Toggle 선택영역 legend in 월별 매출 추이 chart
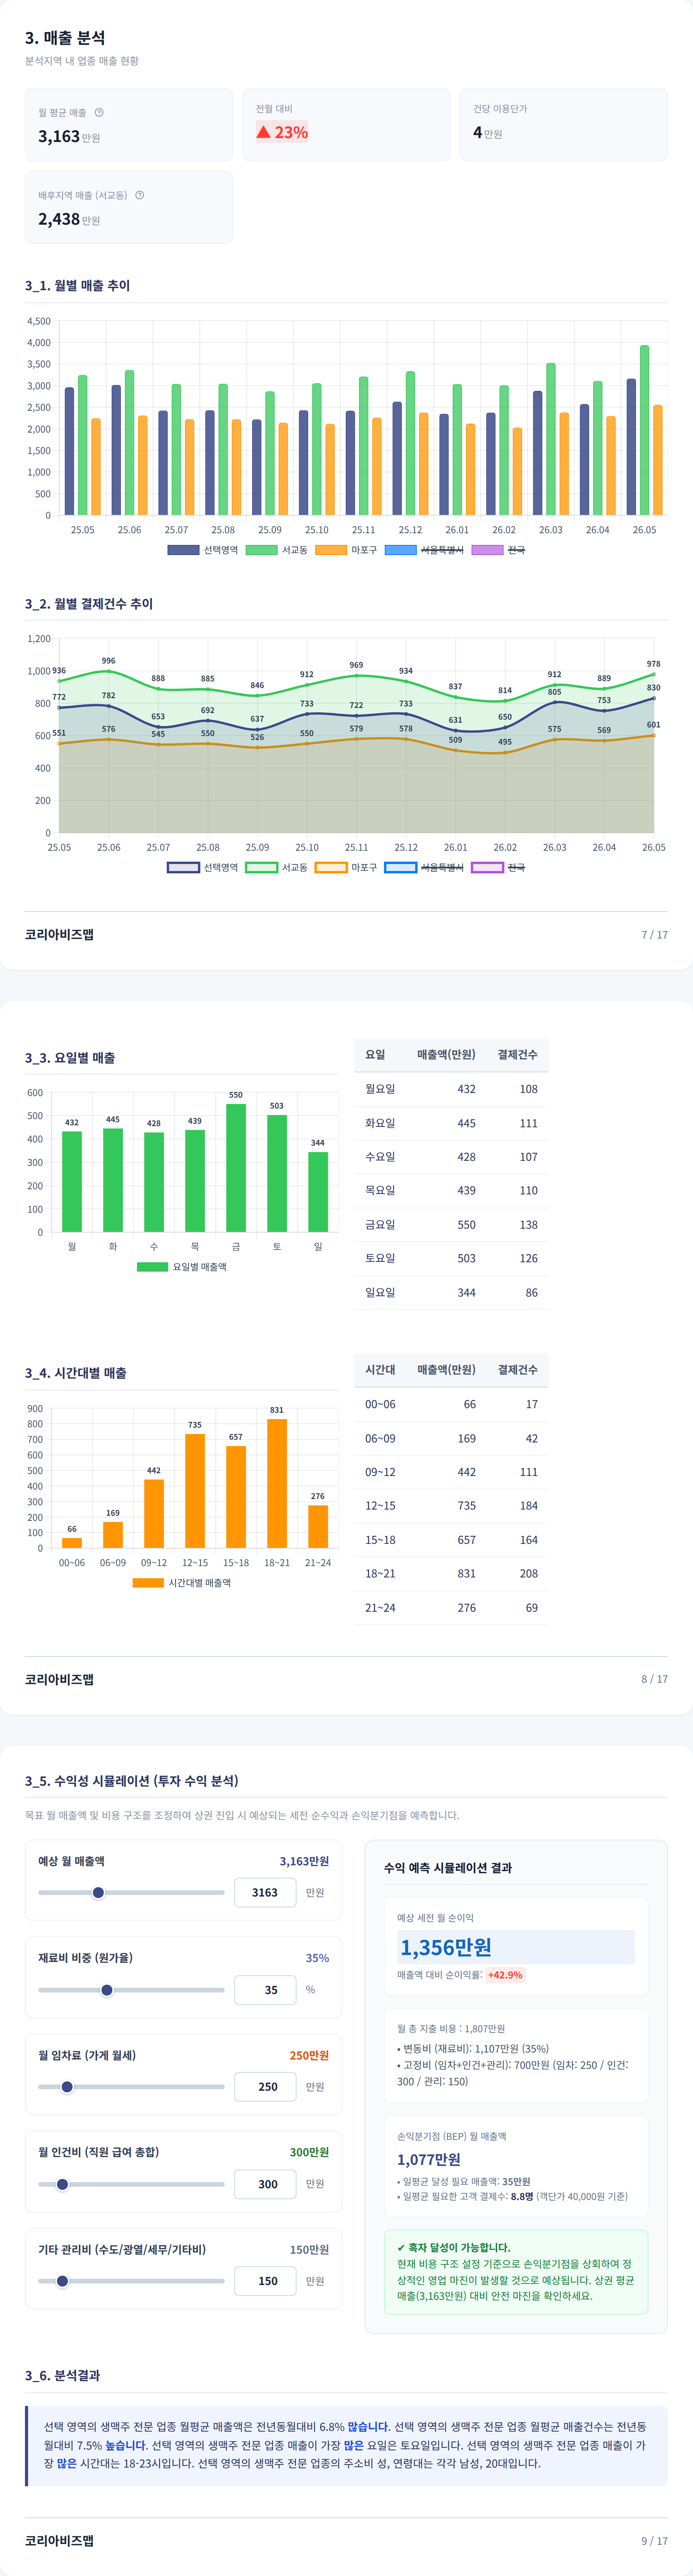 (203, 550)
